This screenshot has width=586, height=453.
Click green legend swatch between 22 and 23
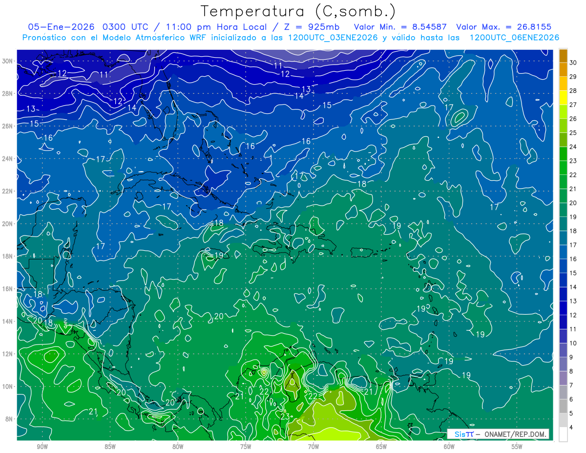563,168
